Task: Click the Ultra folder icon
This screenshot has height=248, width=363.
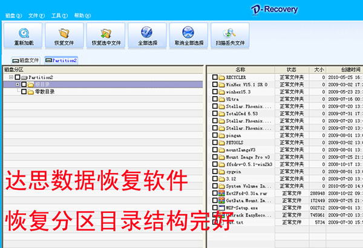Action: pos(221,99)
